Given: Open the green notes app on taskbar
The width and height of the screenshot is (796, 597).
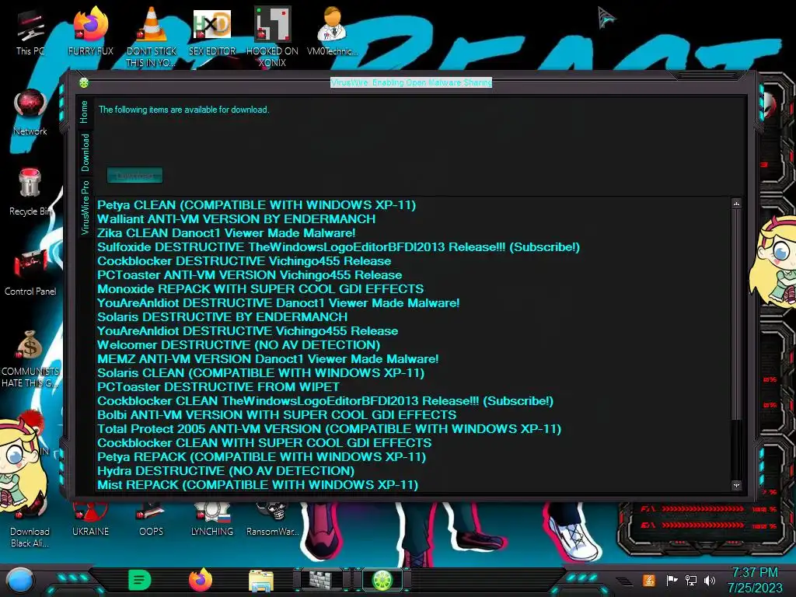Looking at the screenshot, I should click(x=140, y=580).
